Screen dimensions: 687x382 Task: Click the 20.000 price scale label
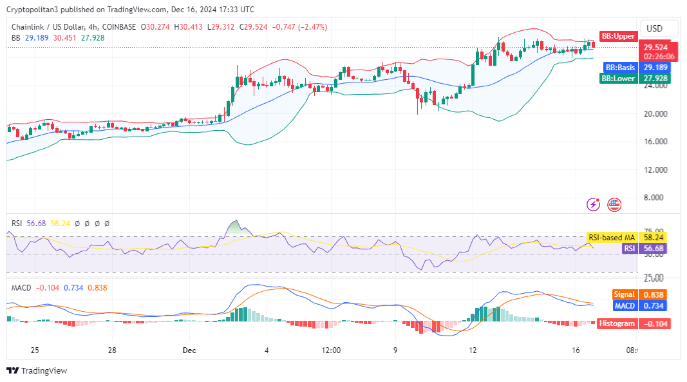tap(655, 113)
